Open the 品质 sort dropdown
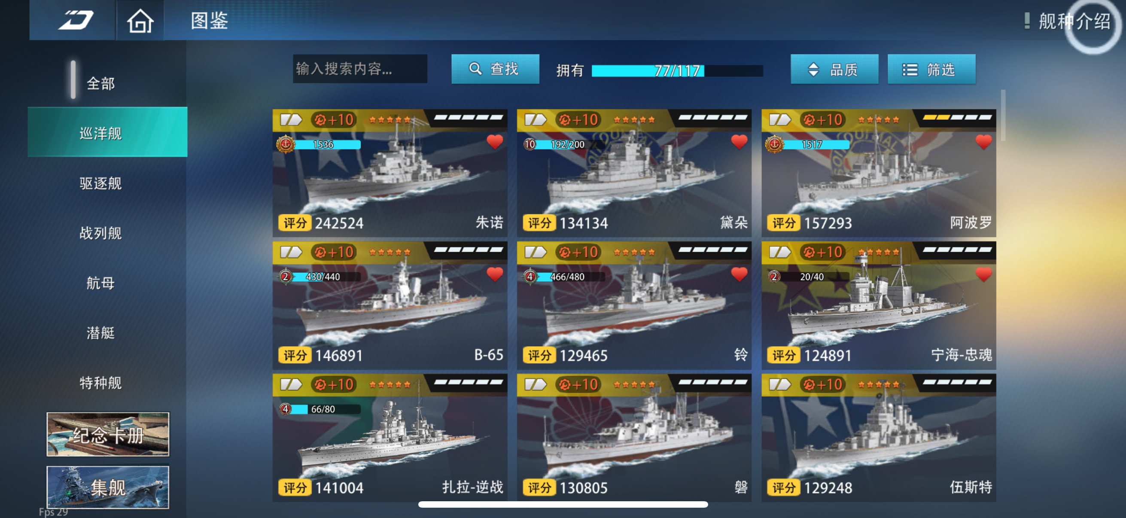The width and height of the screenshot is (1126, 518). (834, 69)
